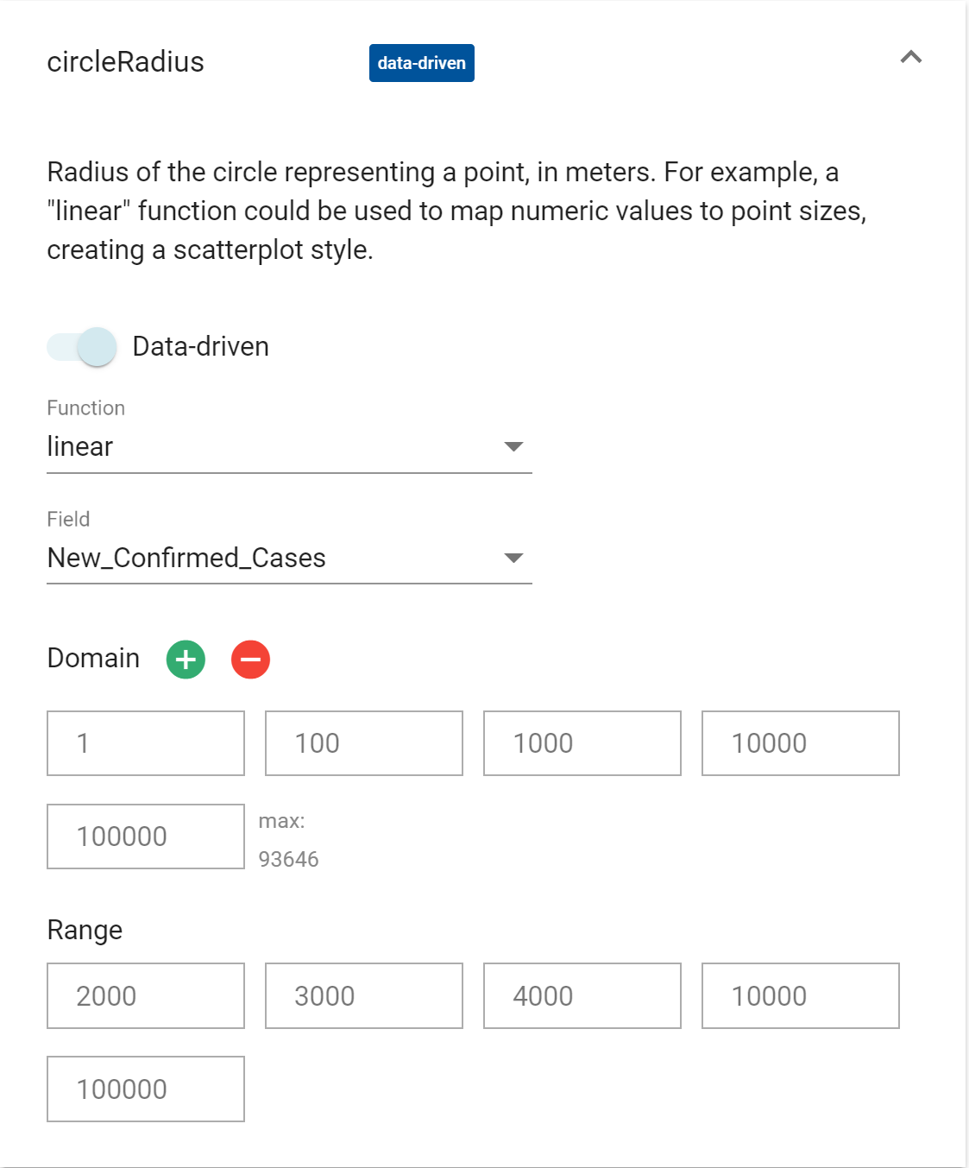
Task: Click the circleRadius section title
Action: point(126,62)
